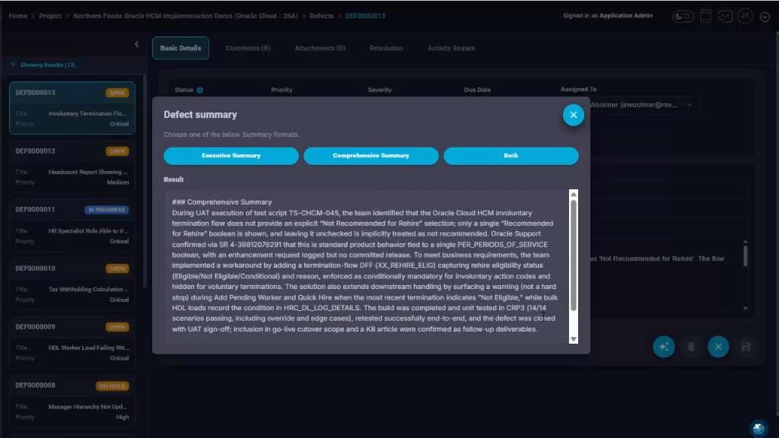Click the save disk icon
779x438 pixels.
pyautogui.click(x=746, y=347)
